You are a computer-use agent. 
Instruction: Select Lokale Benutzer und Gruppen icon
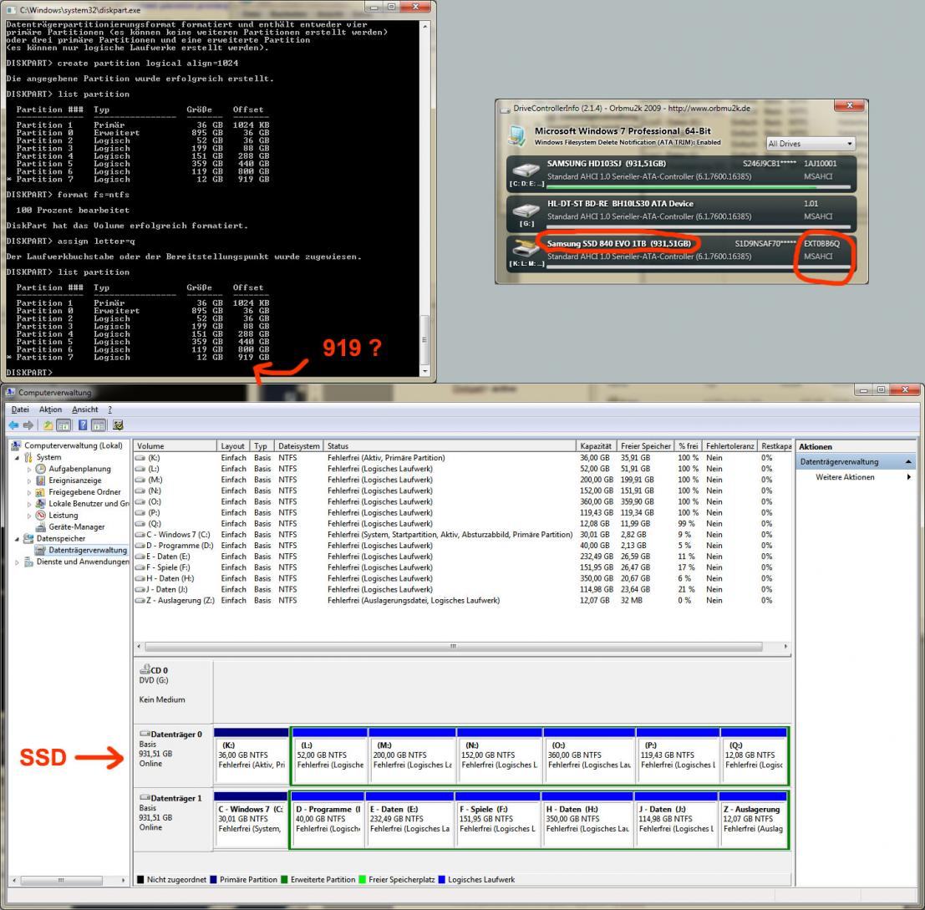click(x=41, y=504)
